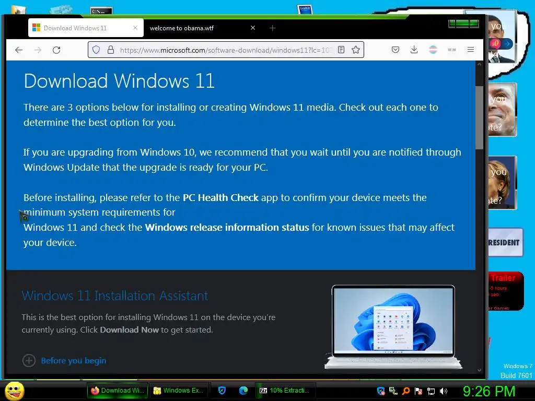Open a new browser tab
535x401 pixels.
click(272, 28)
